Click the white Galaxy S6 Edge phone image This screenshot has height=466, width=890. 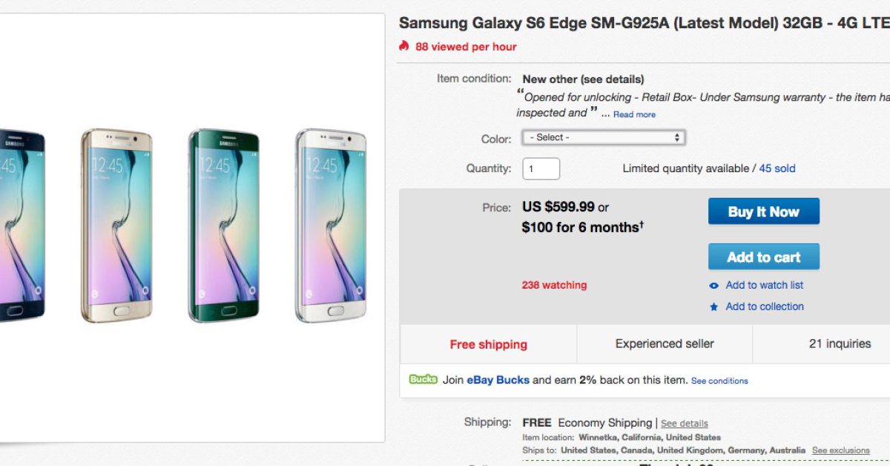[x=331, y=226]
